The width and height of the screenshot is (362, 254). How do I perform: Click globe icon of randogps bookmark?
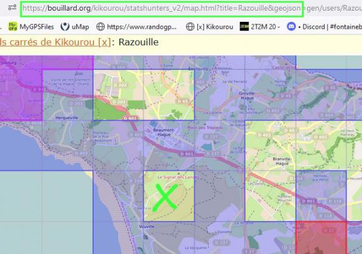coord(100,27)
